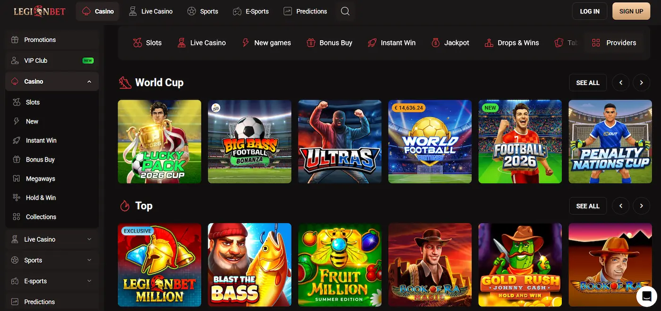Viewport: 661px width, 311px height.
Task: Click SEE ALL for Top games
Action: (588, 206)
